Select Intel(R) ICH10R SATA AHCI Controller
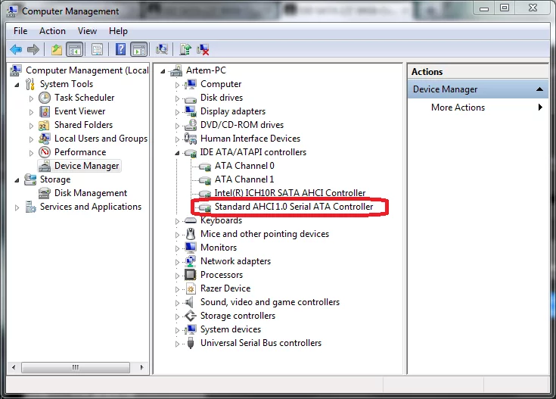The image size is (556, 399). click(x=290, y=193)
